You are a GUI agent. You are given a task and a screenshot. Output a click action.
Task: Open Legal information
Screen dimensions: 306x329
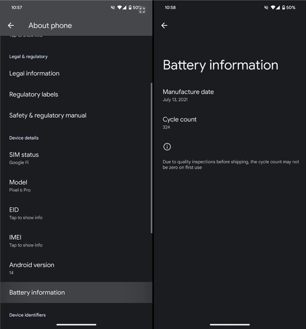[x=76, y=73]
